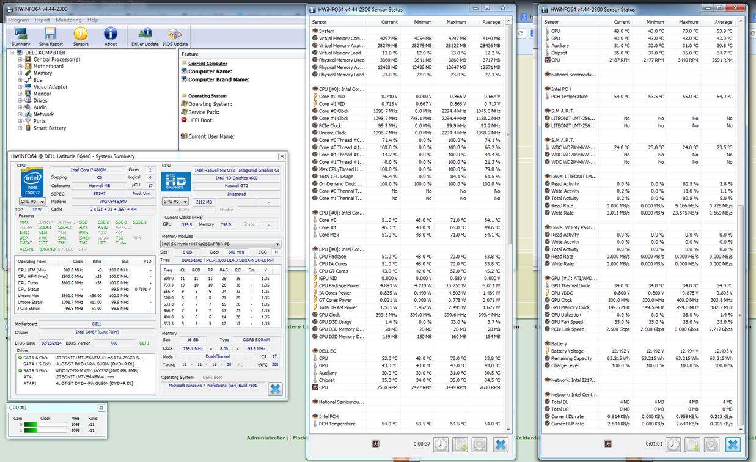Viewport: 756px width, 462px height.
Task: Click fan control icon left of 0:01:01
Action: click(x=607, y=444)
